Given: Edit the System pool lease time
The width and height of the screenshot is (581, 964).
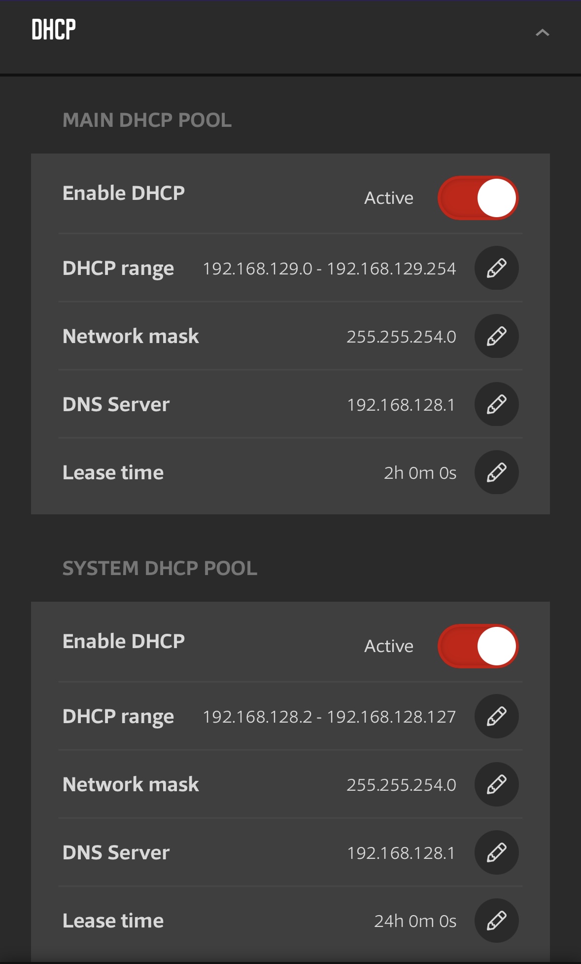Looking at the screenshot, I should pyautogui.click(x=496, y=921).
